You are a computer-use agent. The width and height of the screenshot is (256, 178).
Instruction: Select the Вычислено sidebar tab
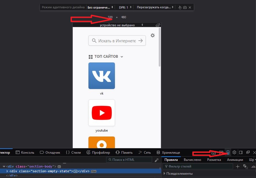[x=192, y=160]
